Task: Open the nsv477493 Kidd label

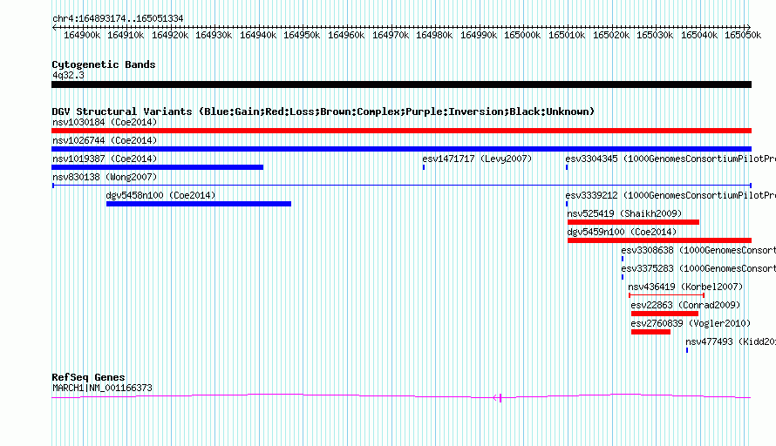Action: point(731,341)
